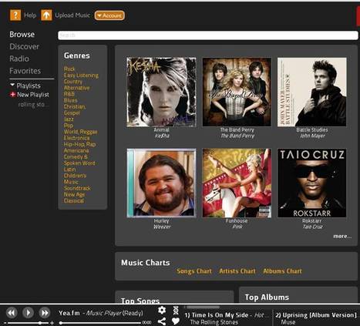Click the 'Taio Cruz' artist name
The image size is (360, 326).
click(312, 227)
